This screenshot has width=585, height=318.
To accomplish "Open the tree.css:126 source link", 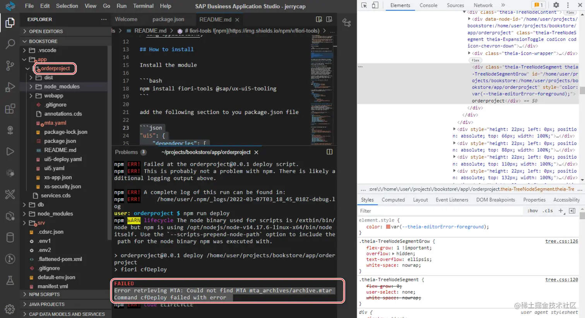I will click(561, 241).
